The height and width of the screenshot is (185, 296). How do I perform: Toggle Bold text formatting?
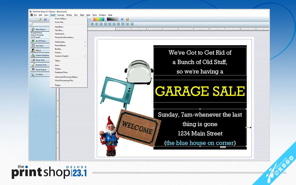pyautogui.click(x=92, y=24)
